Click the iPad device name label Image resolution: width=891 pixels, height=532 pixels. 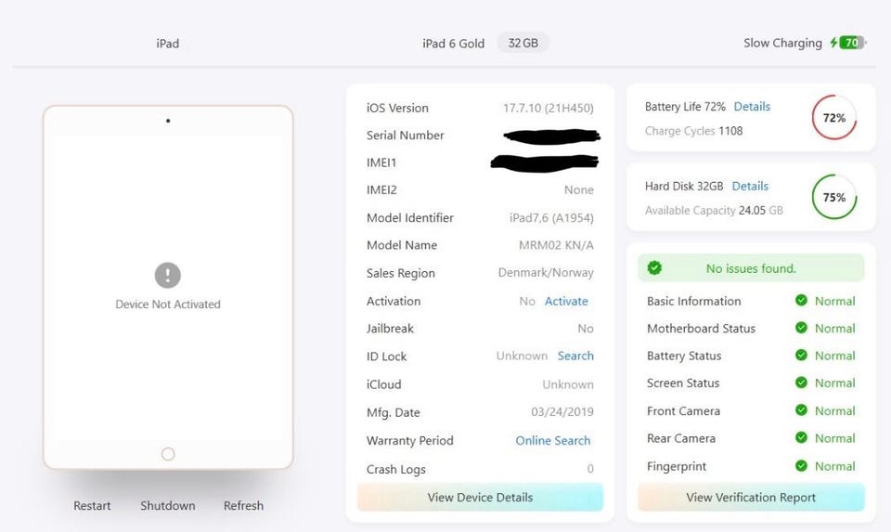(x=168, y=44)
